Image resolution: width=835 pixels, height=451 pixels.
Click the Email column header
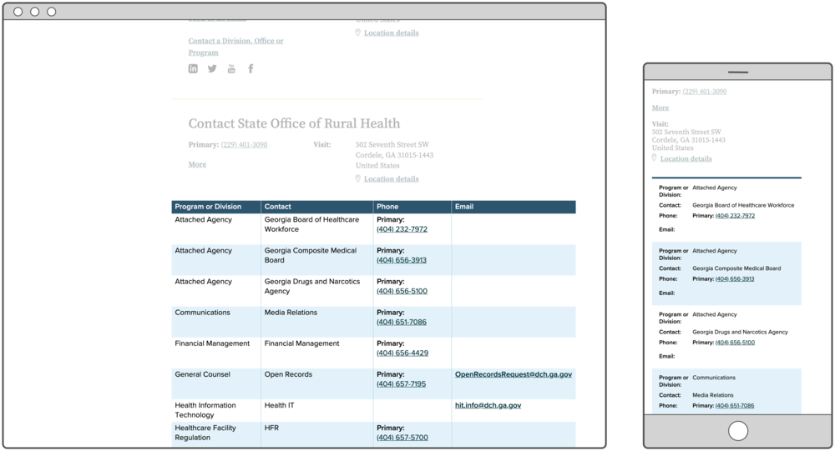tap(514, 207)
